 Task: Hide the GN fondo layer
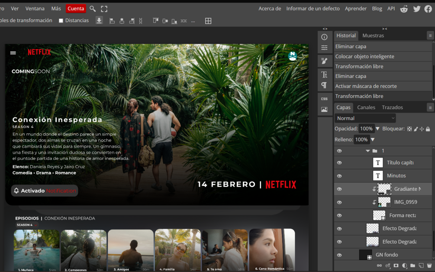point(339,255)
